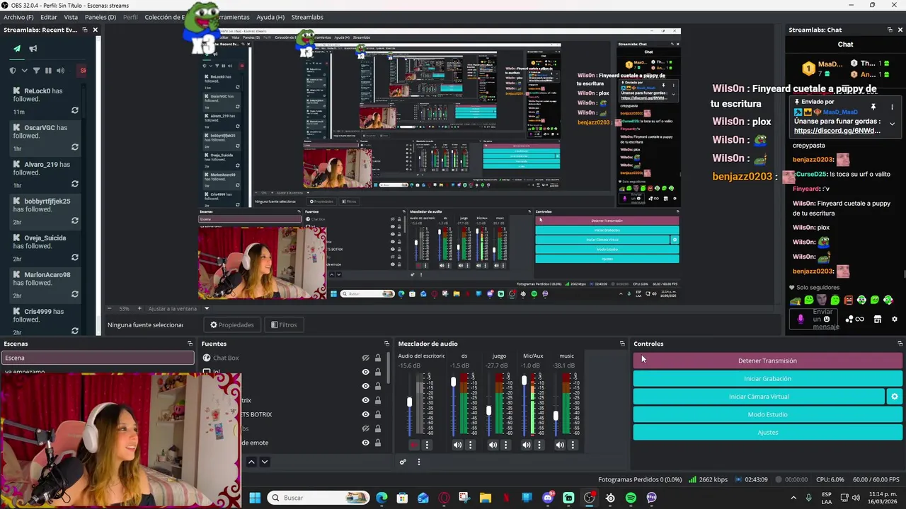This screenshot has width=906, height=509.
Task: Undock the Mezclador de audio panel
Action: tap(622, 344)
